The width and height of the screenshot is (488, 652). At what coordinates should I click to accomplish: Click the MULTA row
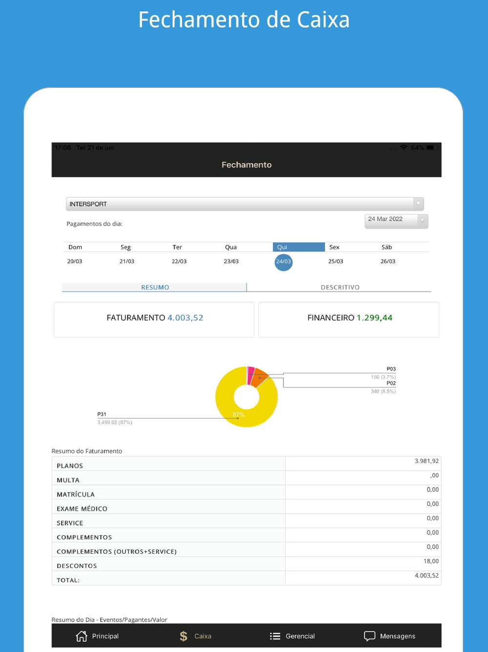click(246, 478)
